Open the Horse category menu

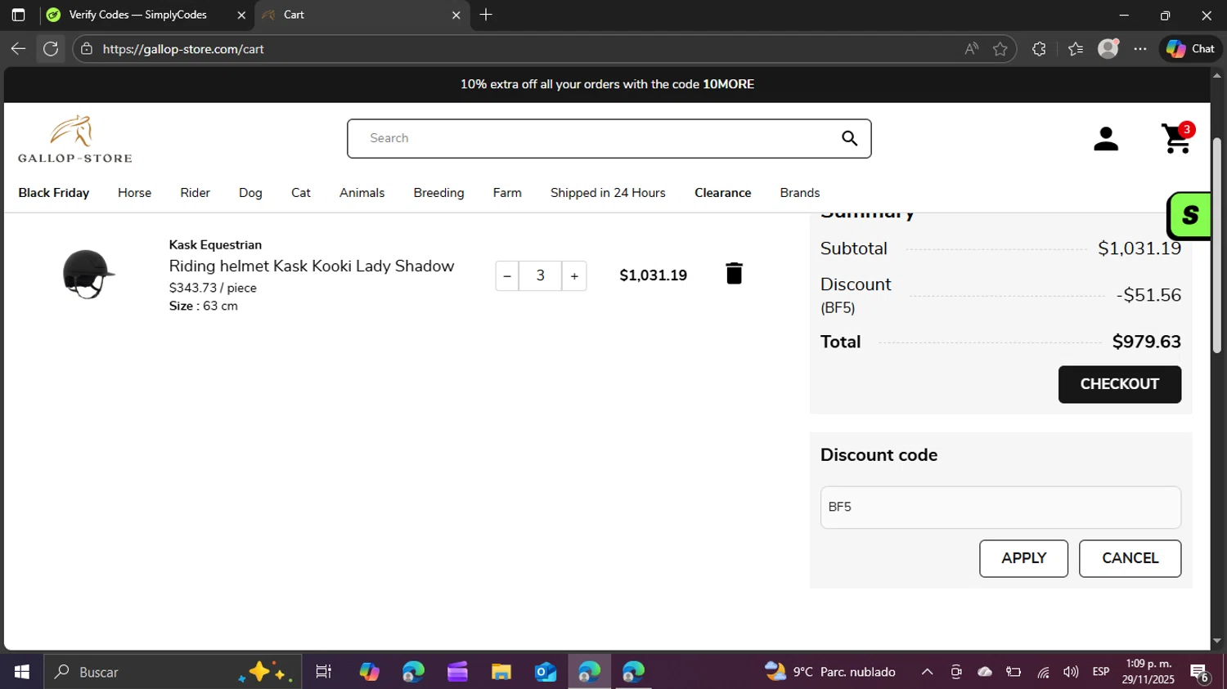[134, 193]
